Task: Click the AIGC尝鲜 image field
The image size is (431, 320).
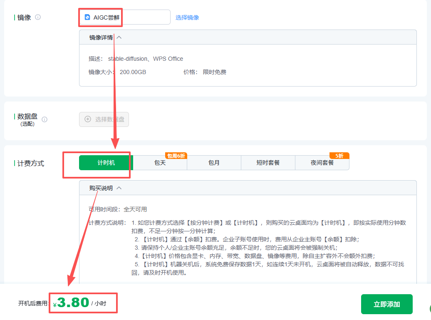Action: click(x=125, y=17)
